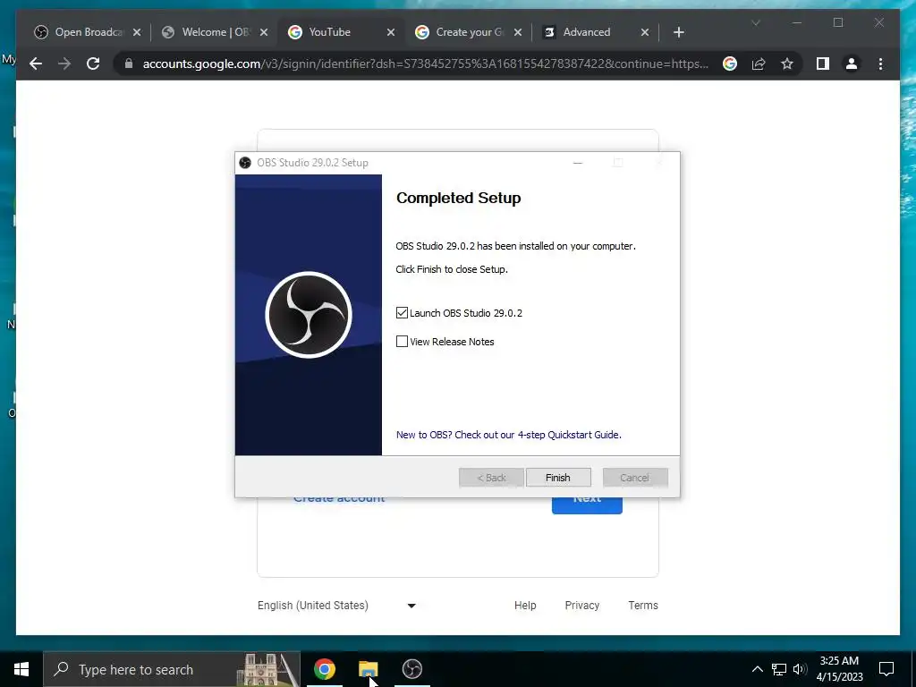The height and width of the screenshot is (687, 916).
Task: Bookmark this page star icon
Action: (x=787, y=64)
